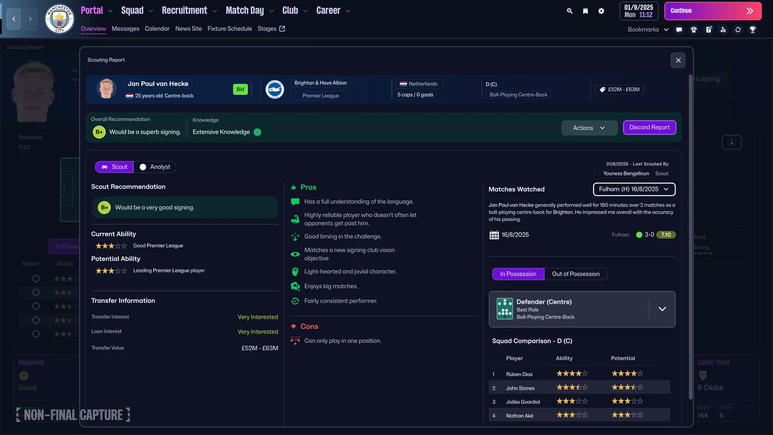773x435 pixels.
Task: Click the scouting report vertical scrollbar
Action: tap(691, 163)
